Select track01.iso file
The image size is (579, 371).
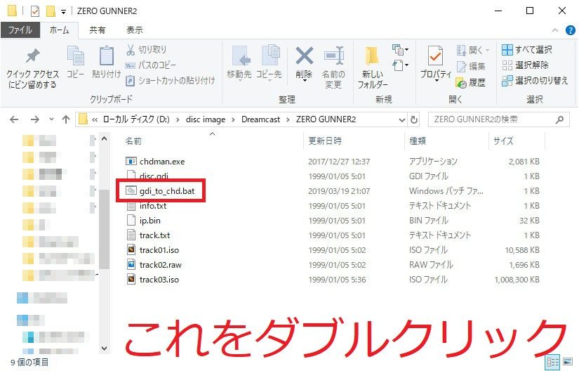152,250
